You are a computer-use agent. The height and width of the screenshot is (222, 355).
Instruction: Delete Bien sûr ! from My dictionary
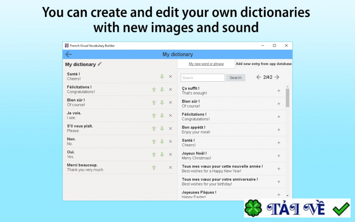pyautogui.click(x=170, y=103)
